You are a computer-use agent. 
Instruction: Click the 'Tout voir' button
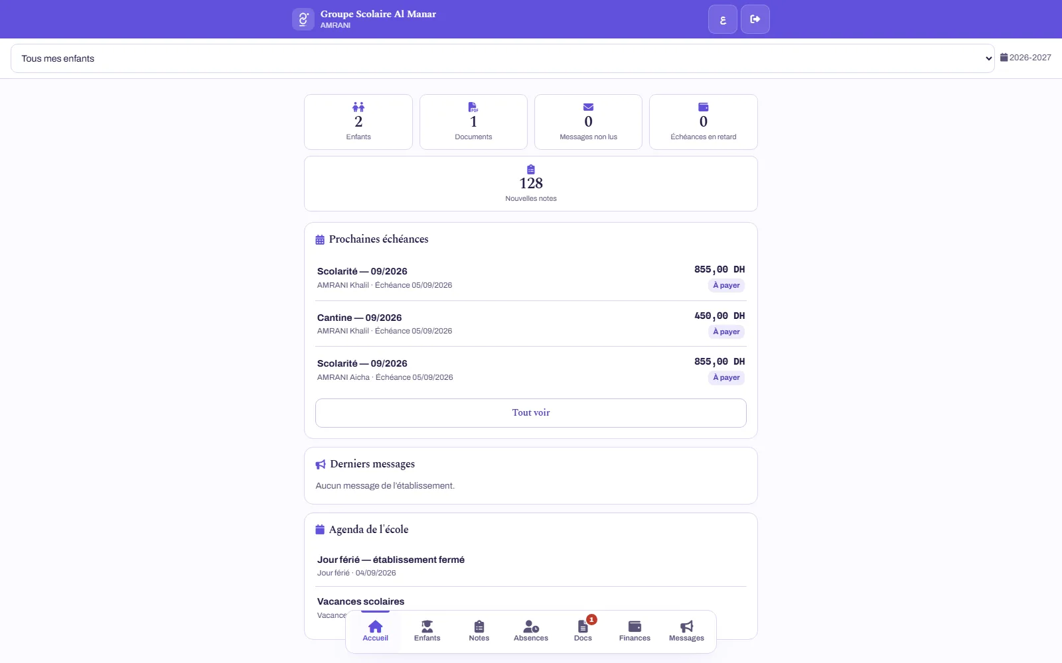click(531, 412)
